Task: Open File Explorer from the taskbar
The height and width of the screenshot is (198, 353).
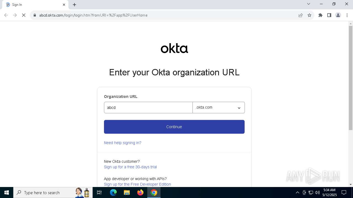Action: [127, 193]
